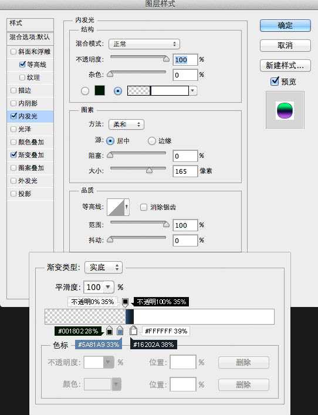Click the black opacity stop above gradient
Screen dimensions: 318x415
click(126, 302)
